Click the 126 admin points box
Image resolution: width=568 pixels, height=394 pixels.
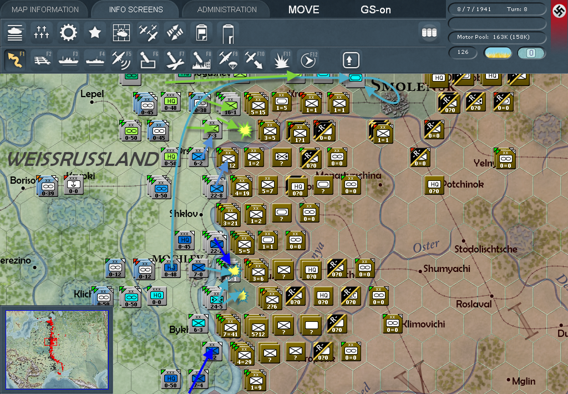tap(463, 52)
